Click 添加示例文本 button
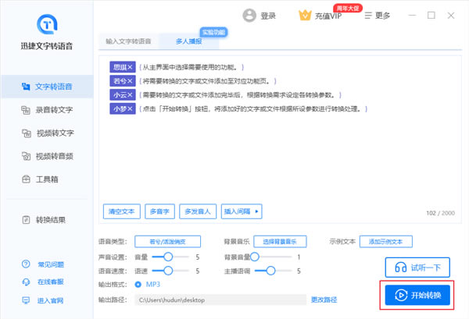This screenshot has width=469, height=319. [386, 242]
